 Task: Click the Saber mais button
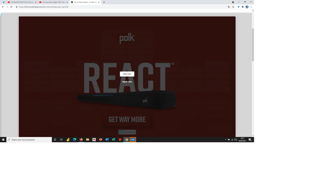tap(127, 74)
